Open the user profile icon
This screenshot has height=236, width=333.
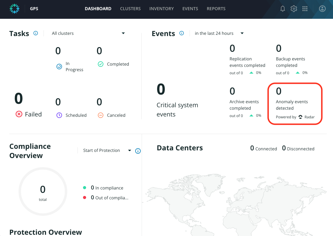tap(322, 9)
